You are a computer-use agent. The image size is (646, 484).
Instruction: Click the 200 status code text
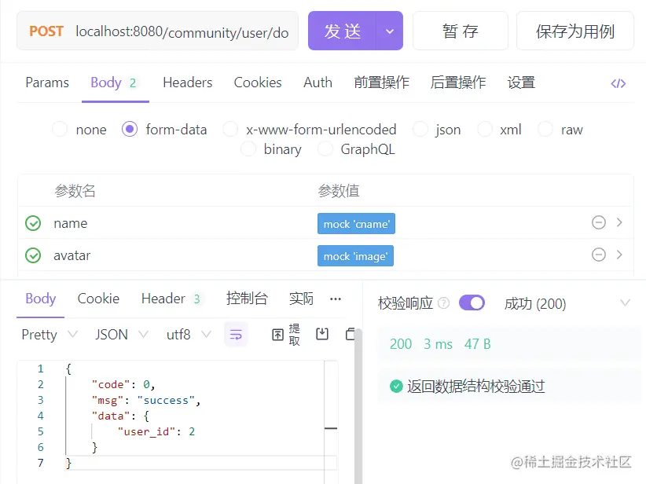coord(401,344)
